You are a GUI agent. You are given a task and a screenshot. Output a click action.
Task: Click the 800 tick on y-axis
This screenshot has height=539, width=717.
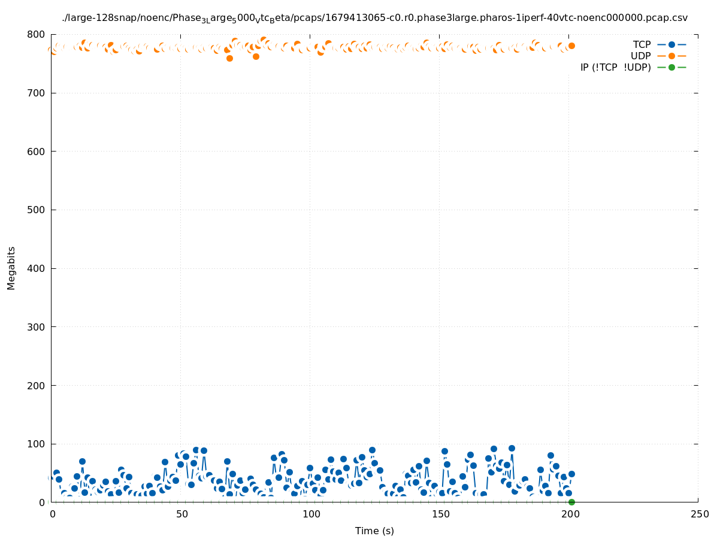tap(37, 35)
